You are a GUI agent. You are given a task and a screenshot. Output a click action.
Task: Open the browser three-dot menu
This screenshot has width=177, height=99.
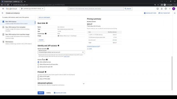point(175,5)
